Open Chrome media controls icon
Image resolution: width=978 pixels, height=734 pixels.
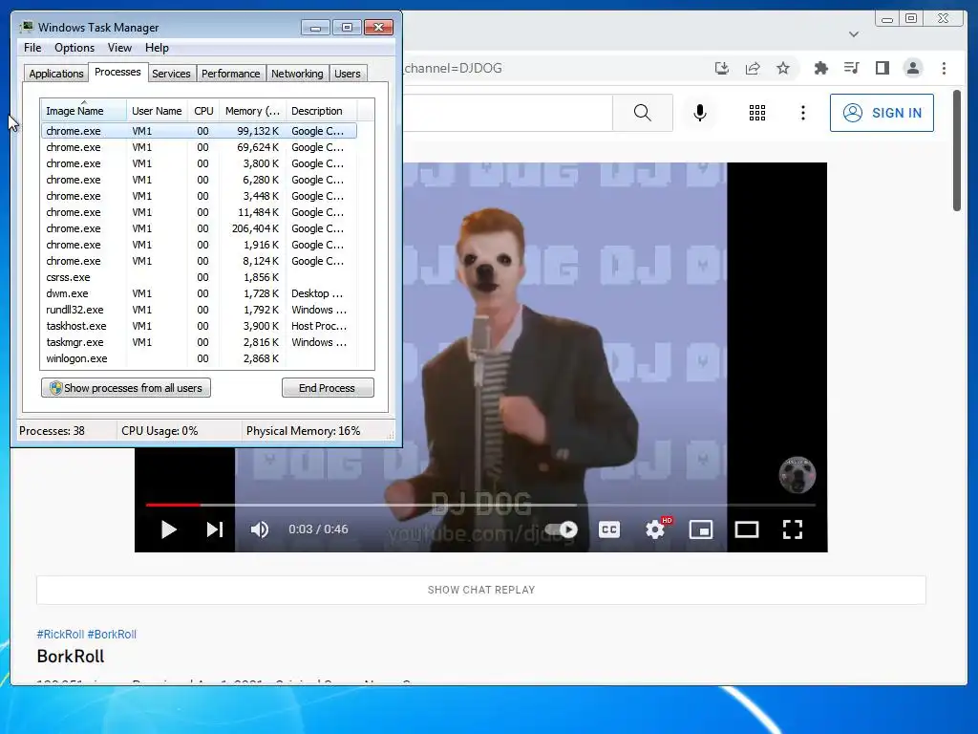click(x=851, y=68)
